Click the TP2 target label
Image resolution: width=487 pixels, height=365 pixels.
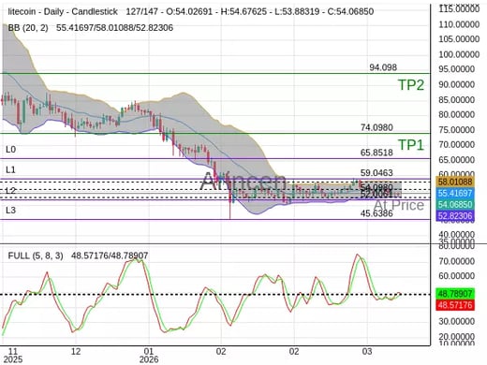411,85
